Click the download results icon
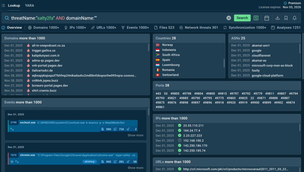This screenshot has width=304, height=172. [278, 18]
